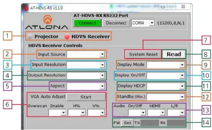Click the Disconnect button
The image size is (212, 130).
click(116, 23)
